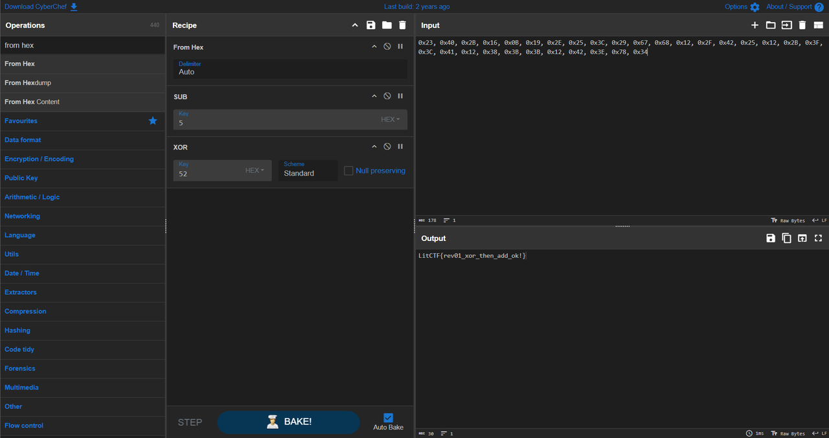829x438 pixels.
Task: Add a new input tab
Action: [755, 25]
